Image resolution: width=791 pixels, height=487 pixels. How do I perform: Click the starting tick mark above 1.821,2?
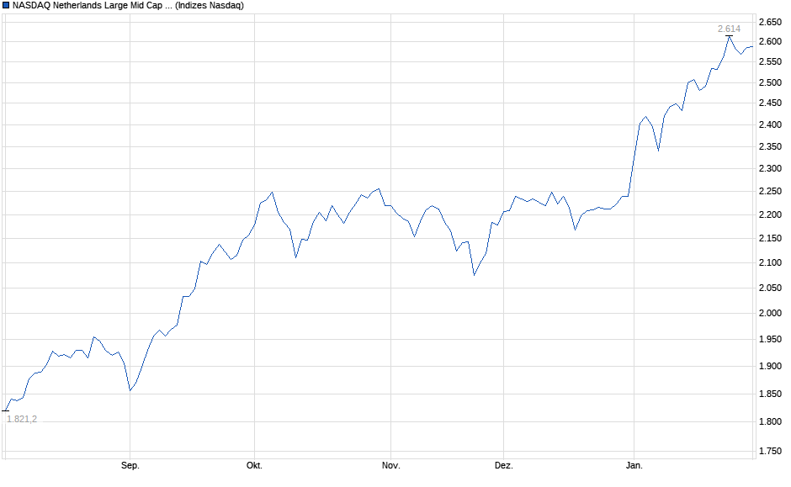(x=6, y=410)
